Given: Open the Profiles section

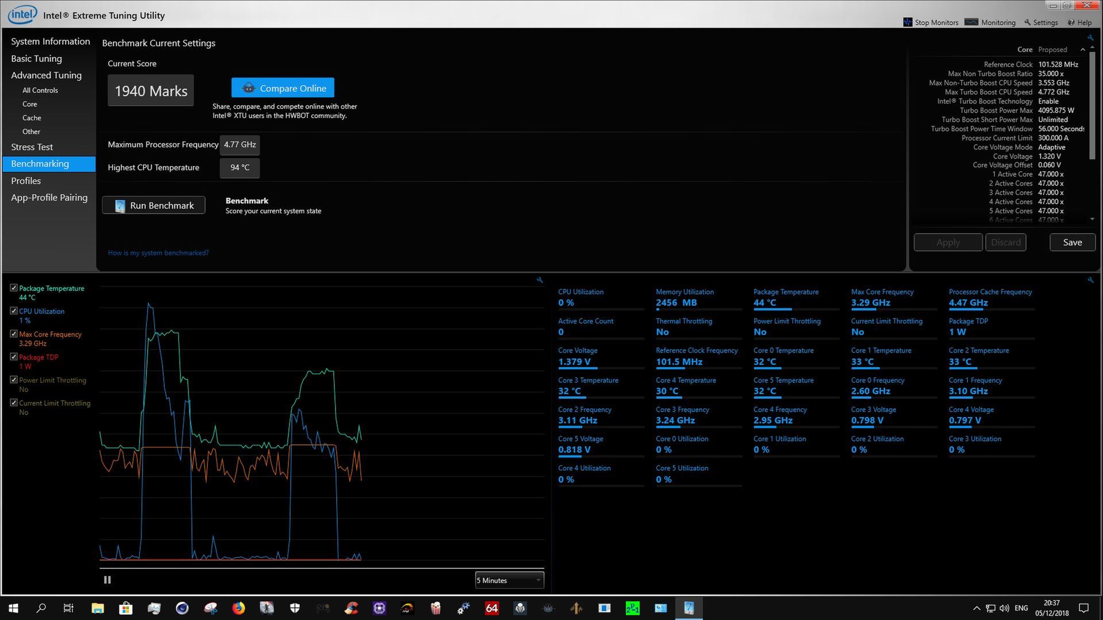Looking at the screenshot, I should pyautogui.click(x=26, y=181).
